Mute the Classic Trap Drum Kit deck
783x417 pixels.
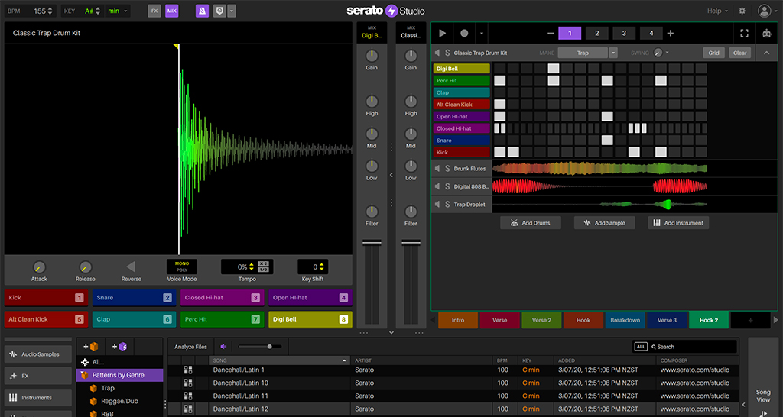pos(437,53)
